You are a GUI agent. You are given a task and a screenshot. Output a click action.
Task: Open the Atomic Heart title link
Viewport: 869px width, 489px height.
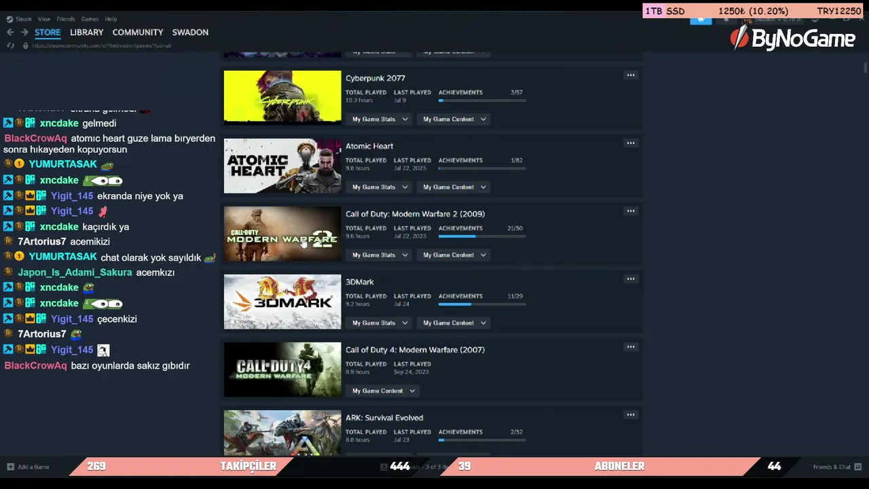(x=369, y=146)
